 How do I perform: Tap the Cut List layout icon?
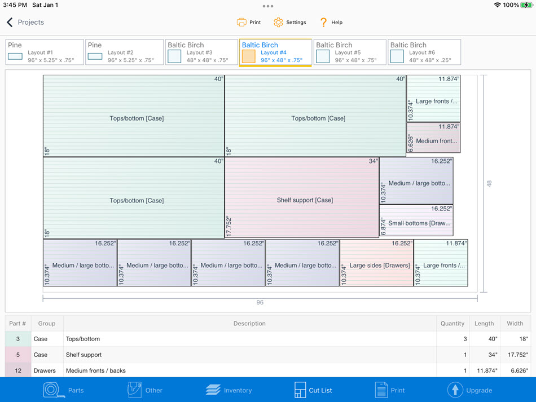click(x=300, y=390)
